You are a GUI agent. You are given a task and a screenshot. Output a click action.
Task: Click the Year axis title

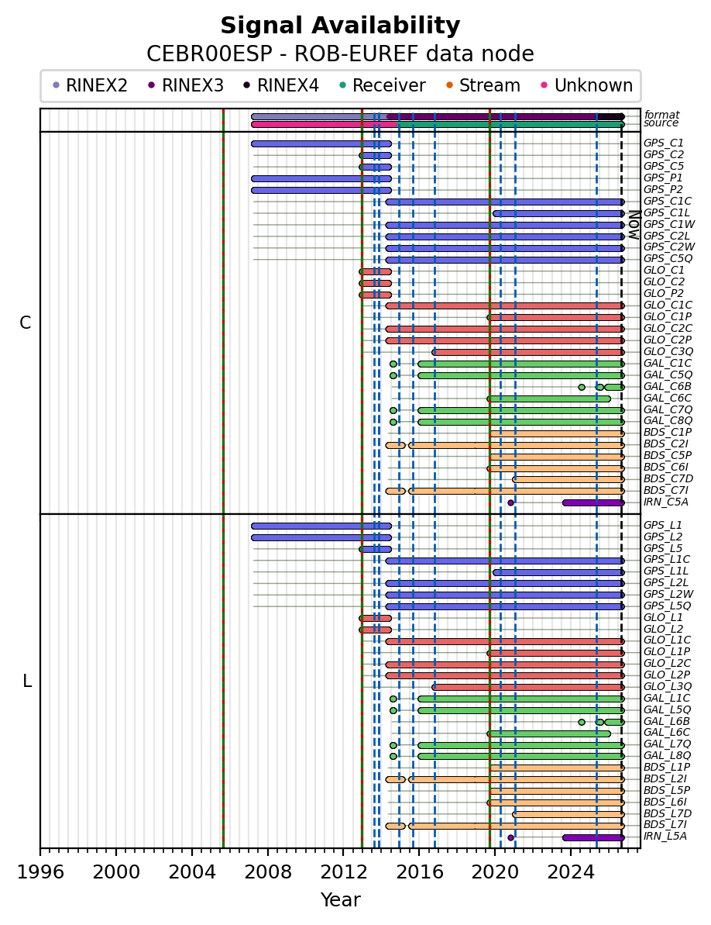341,899
